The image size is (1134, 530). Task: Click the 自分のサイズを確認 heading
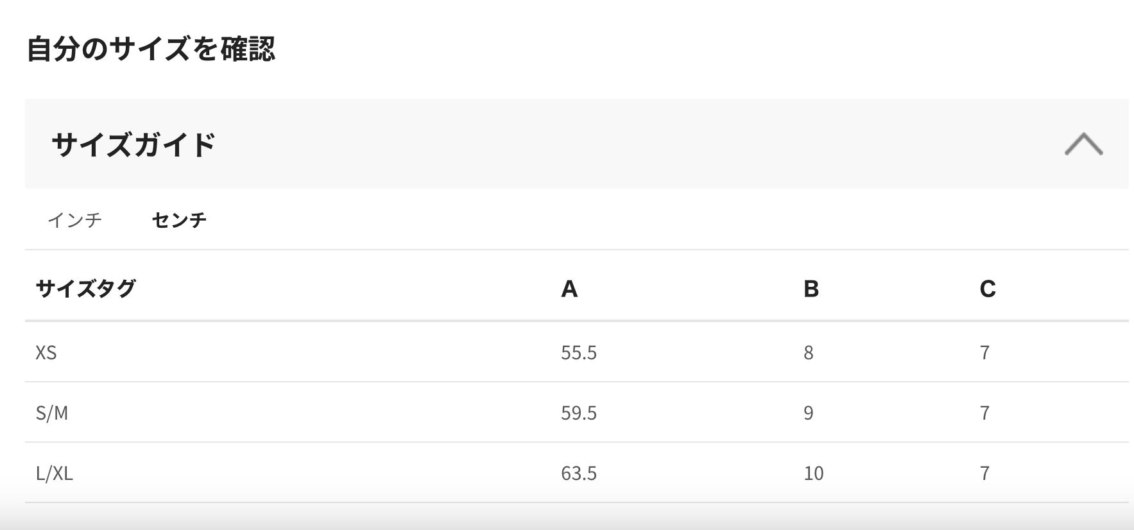click(x=151, y=49)
